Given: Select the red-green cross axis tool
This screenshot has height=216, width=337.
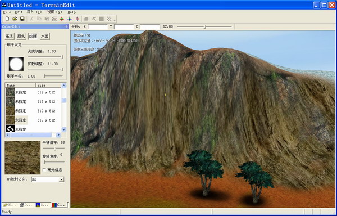Looking at the screenshot, I should [x=62, y=19].
